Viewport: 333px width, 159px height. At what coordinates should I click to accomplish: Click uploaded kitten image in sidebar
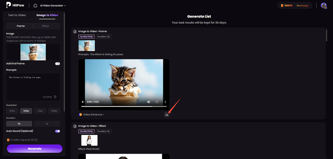point(33,52)
